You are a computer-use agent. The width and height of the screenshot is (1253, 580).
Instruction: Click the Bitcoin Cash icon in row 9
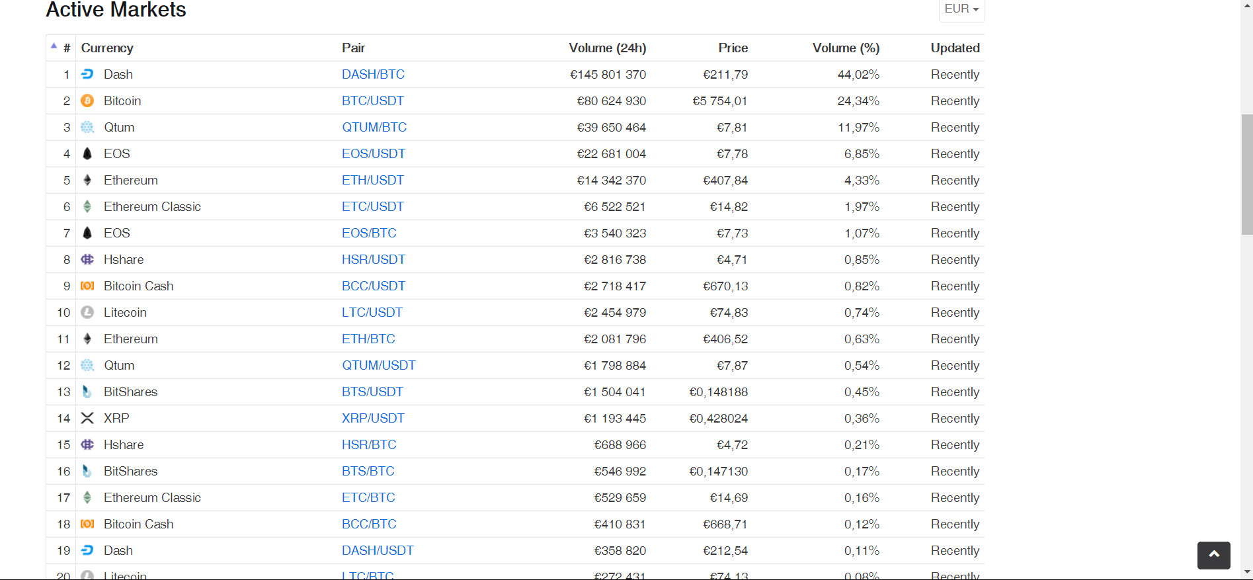point(87,286)
